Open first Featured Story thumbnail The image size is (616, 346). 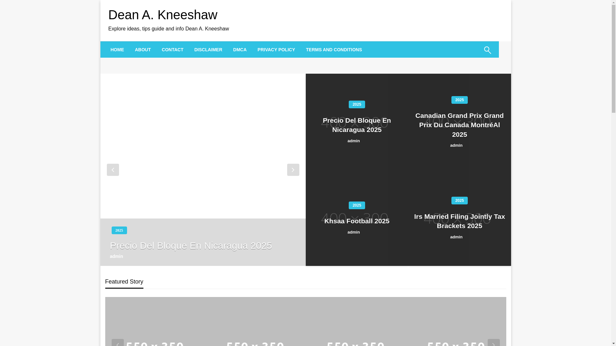[155, 322]
